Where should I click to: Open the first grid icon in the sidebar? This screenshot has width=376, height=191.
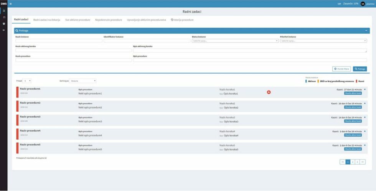pyautogui.click(x=4, y=11)
